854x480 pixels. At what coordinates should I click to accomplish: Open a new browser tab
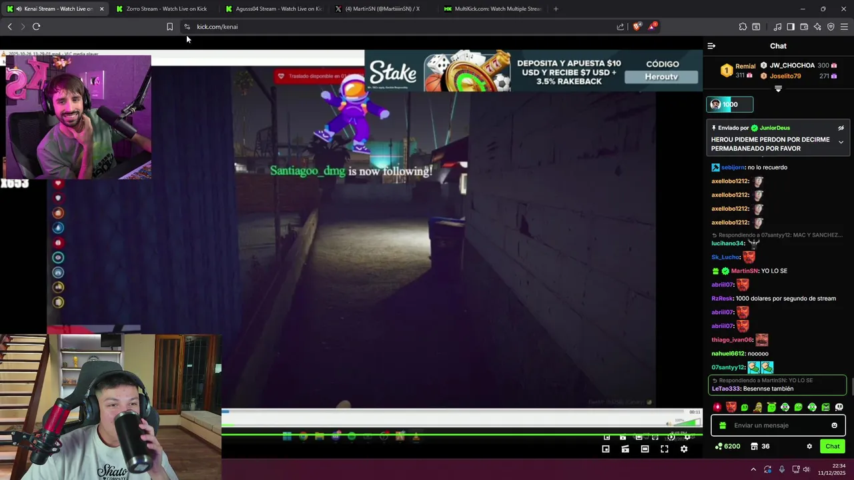tap(556, 9)
